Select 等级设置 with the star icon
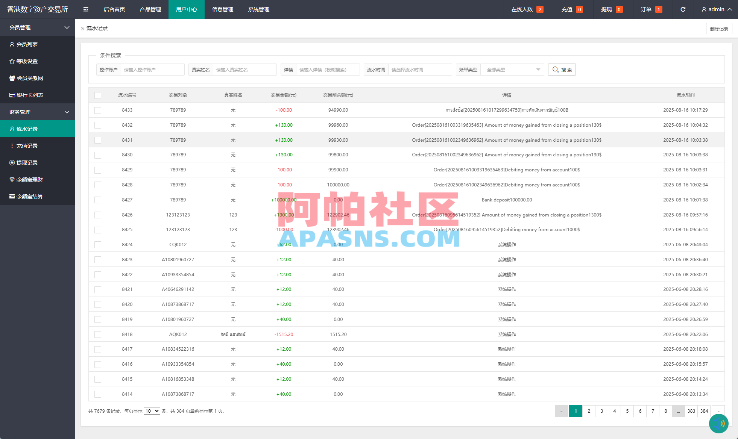 coord(29,61)
